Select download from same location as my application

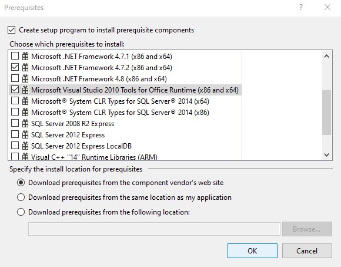tap(21, 197)
